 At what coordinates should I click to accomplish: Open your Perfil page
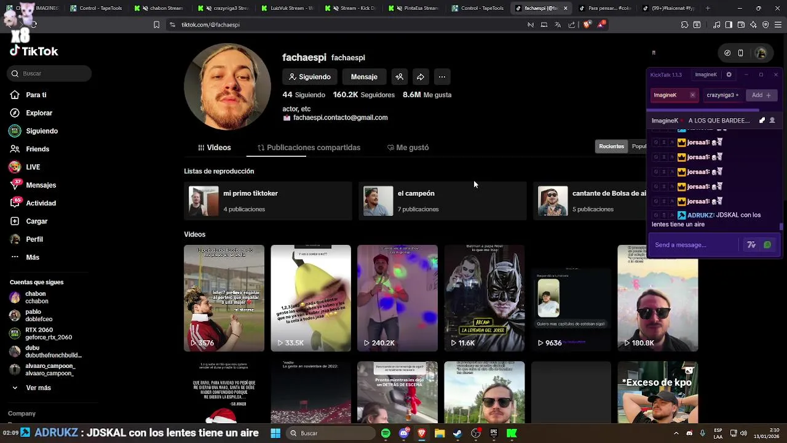34,239
